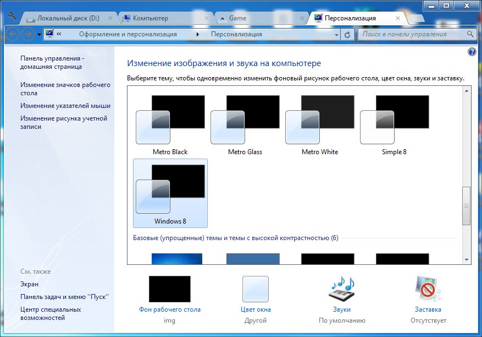Switch to the Компьютер tab
The height and width of the screenshot is (337, 482).
point(166,18)
